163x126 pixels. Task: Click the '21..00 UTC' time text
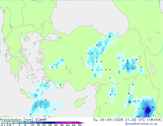click(135, 120)
